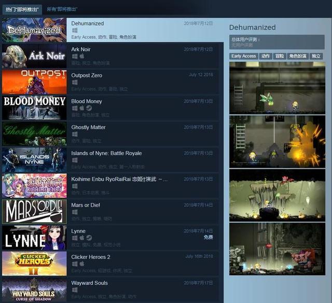Click the 独立 tag button in the Dehumanized panel

[x=316, y=56]
